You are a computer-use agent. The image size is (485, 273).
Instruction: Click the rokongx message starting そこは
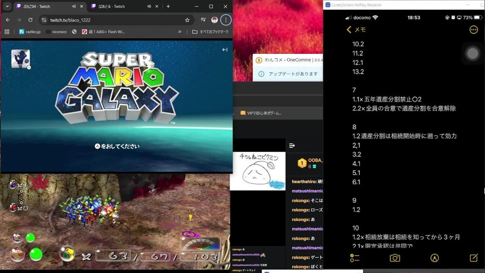tap(307, 200)
